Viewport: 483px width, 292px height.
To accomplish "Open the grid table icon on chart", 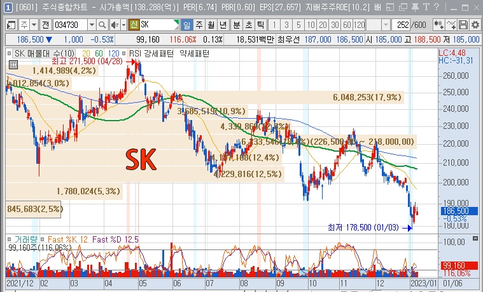I will [x=13, y=65].
